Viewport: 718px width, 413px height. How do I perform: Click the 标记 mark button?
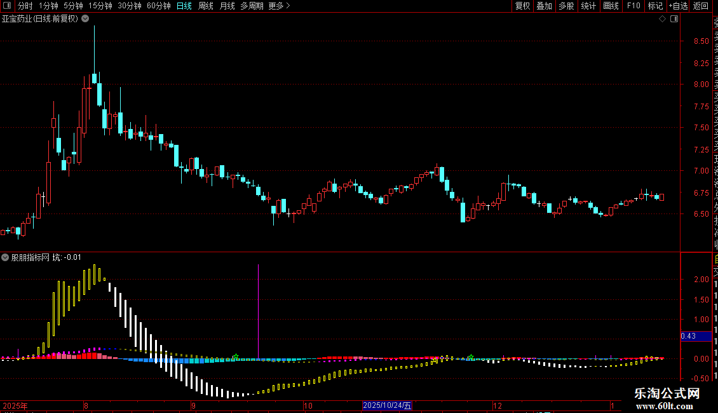tap(655, 6)
